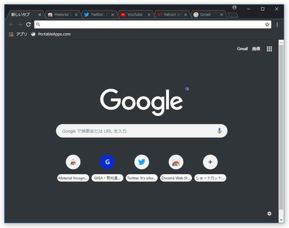Click the Chrome Web St... shortcut label
This screenshot has width=289, height=228.
tap(176, 178)
